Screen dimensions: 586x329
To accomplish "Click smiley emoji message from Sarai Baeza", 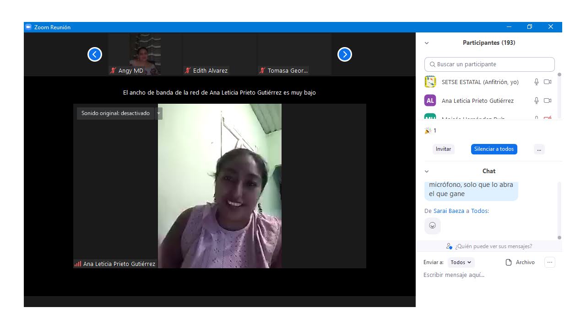I will coord(432,226).
